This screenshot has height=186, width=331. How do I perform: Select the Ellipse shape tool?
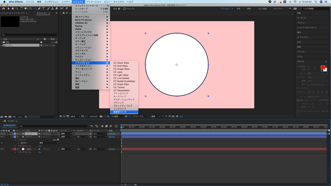tap(35, 8)
